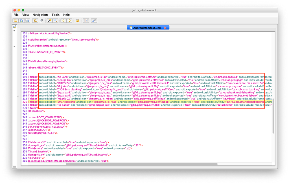Click the Main33Activity line
289x184 pixels.
pyautogui.click(x=40, y=152)
